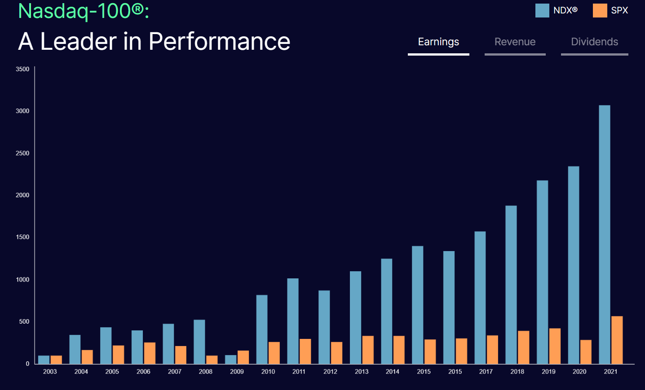Select the blue NDX bar for 2004
Image resolution: width=645 pixels, height=390 pixels.
pos(75,349)
